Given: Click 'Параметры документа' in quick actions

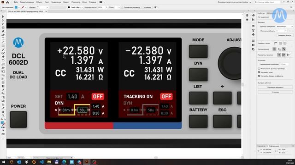Looking at the screenshot, I should click(275, 88).
